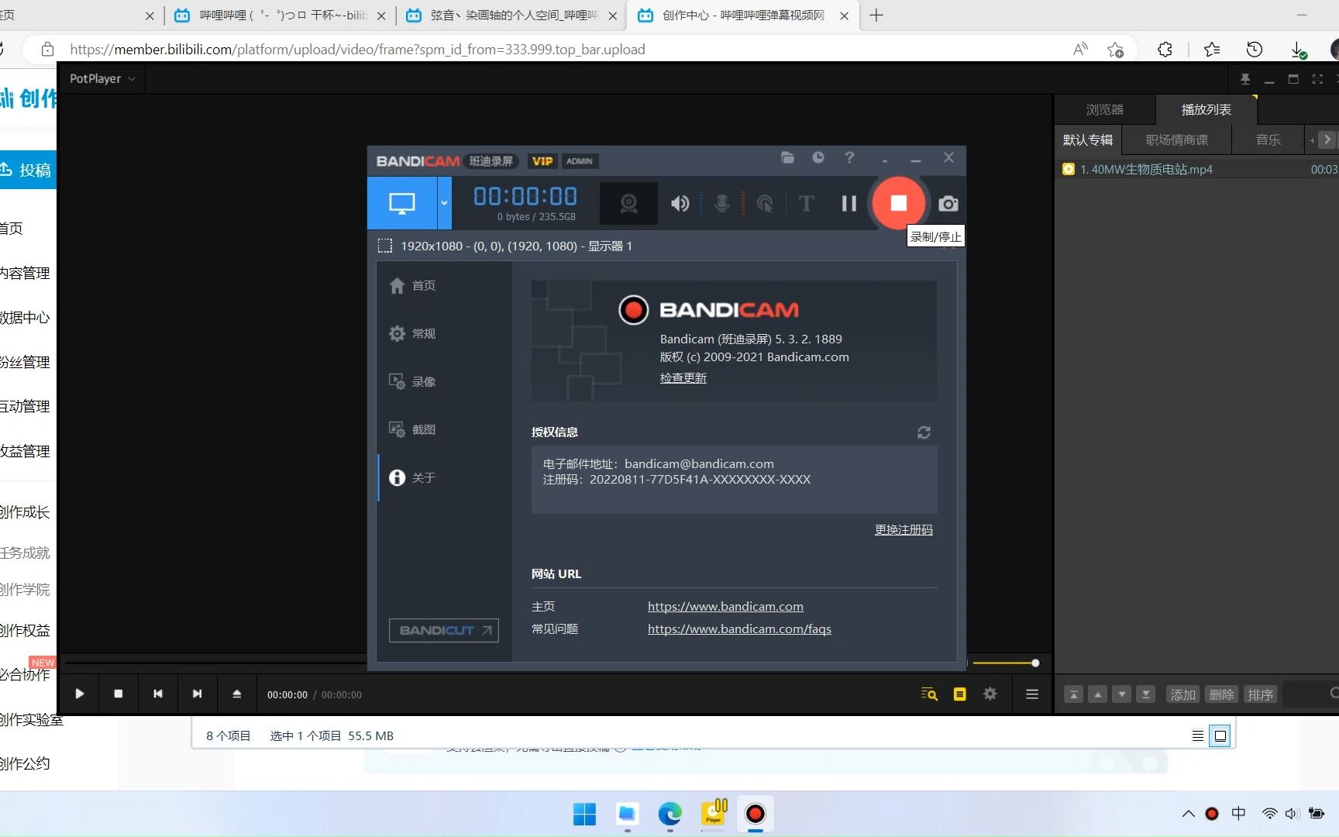1339x837 pixels.
Task: Click the 检查更新 link
Action: coord(683,378)
